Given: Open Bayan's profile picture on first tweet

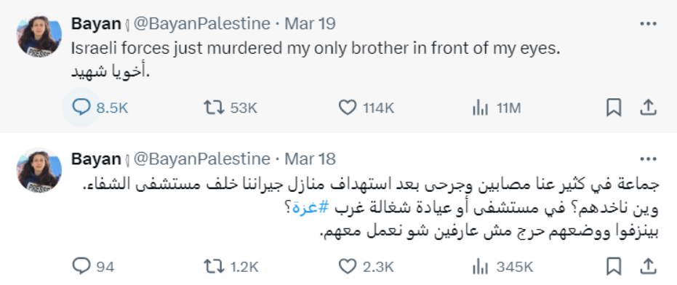Looking at the screenshot, I should coord(39,36).
